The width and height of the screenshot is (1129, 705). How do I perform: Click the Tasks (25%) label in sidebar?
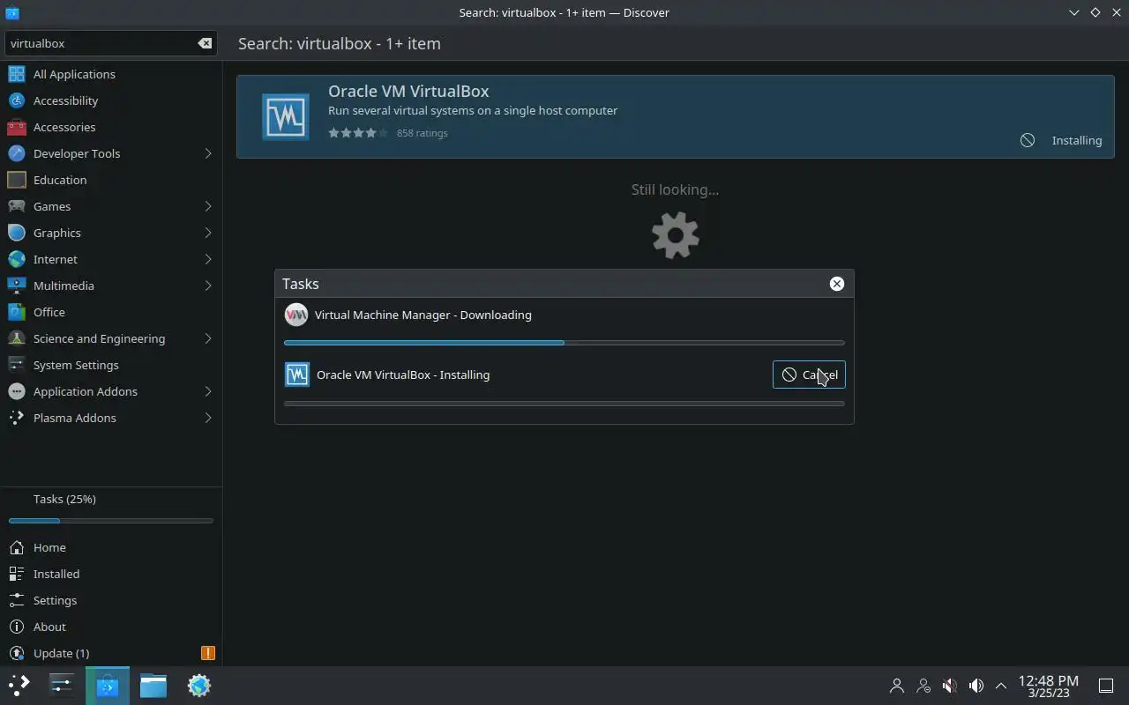coord(64,499)
